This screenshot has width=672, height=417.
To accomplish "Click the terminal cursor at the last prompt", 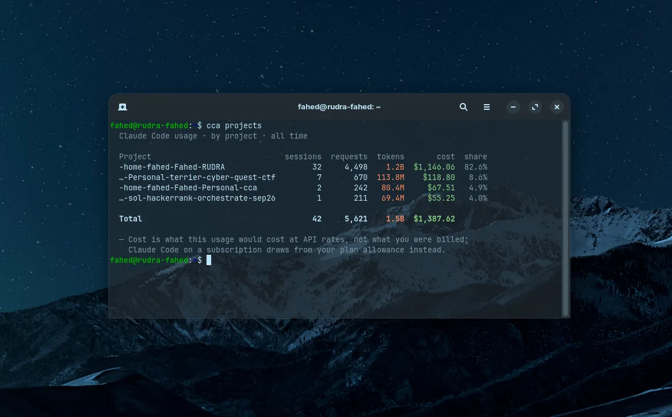I will (x=209, y=260).
